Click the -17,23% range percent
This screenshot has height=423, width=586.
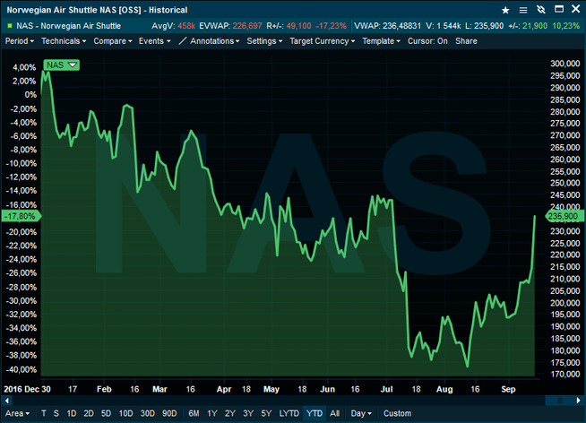click(332, 26)
